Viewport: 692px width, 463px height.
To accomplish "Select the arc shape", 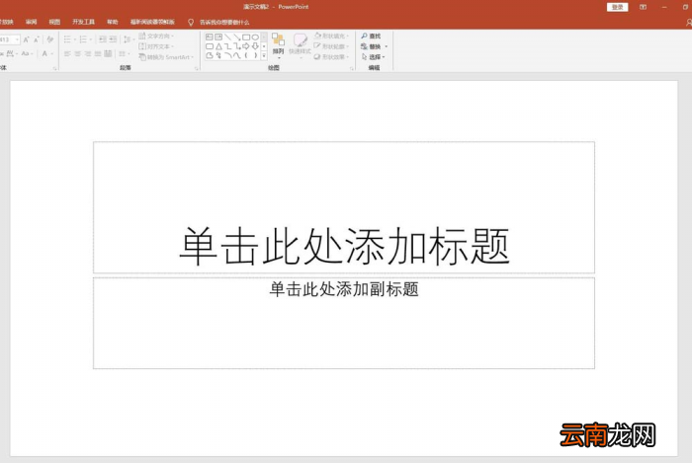I will 228,55.
